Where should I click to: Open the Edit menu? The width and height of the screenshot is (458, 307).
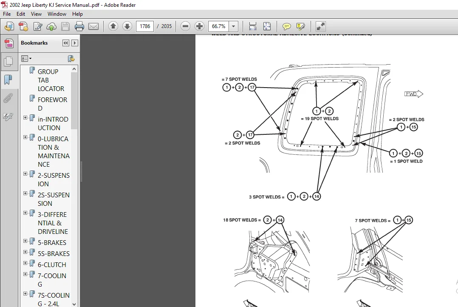pos(20,14)
